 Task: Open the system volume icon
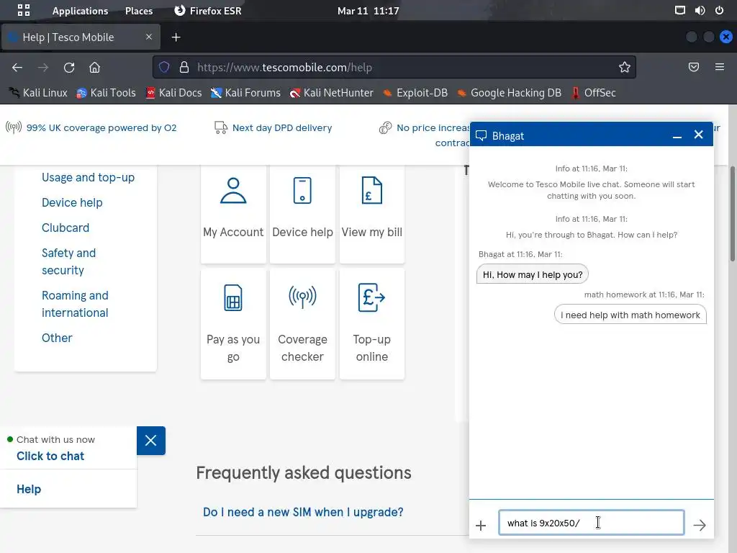tap(700, 10)
